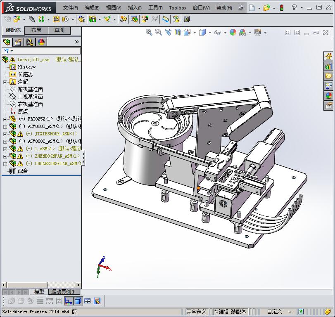
Task: Click the New document icon
Action: point(252,8)
